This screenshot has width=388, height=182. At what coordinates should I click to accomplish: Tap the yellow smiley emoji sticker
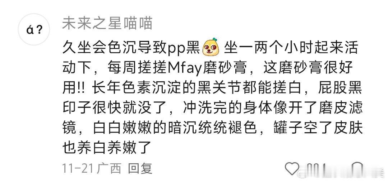point(211,47)
